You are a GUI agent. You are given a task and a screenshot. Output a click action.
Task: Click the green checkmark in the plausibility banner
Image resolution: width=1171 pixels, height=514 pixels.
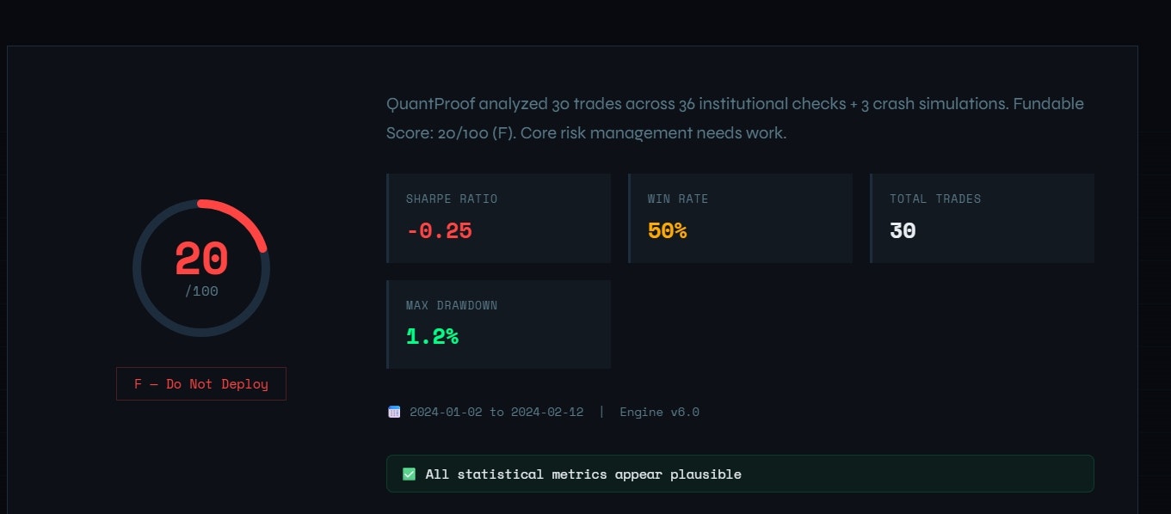point(409,474)
